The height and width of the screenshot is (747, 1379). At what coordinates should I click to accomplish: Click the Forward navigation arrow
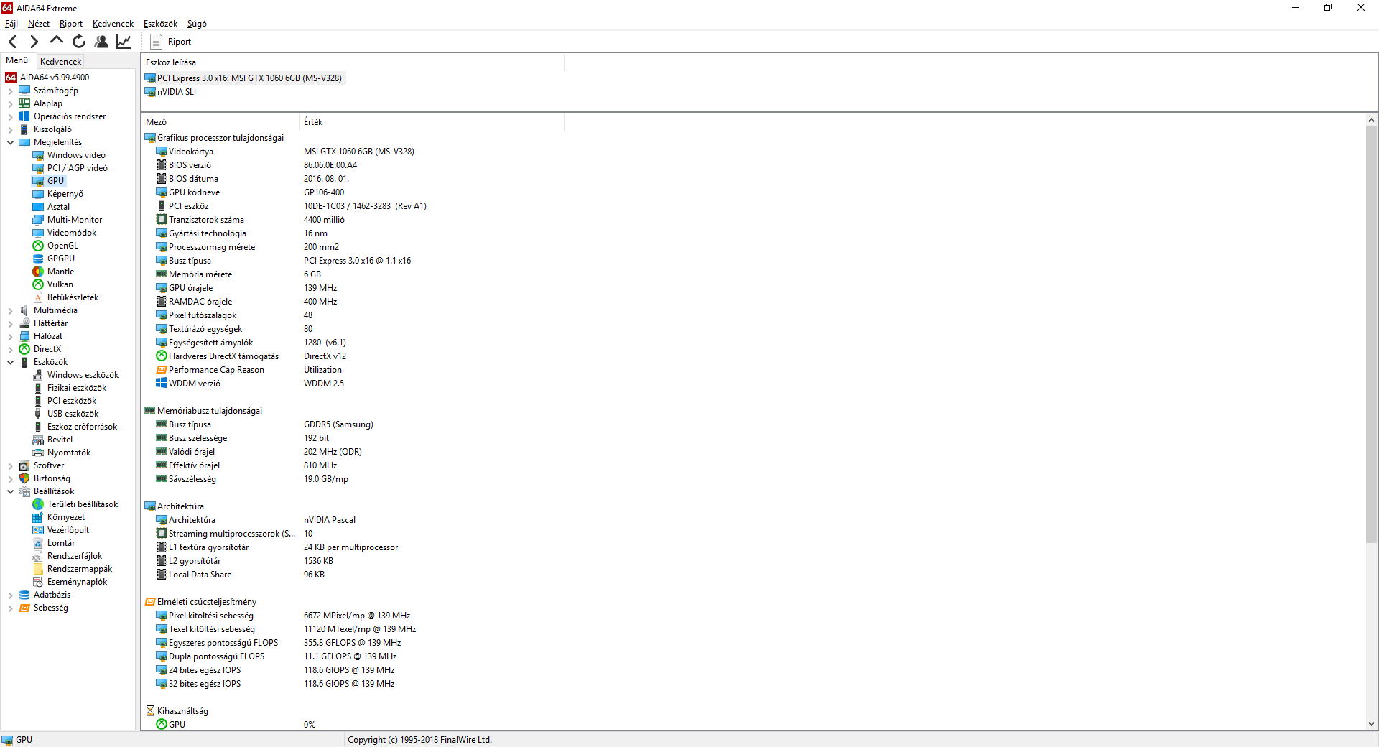coord(34,42)
